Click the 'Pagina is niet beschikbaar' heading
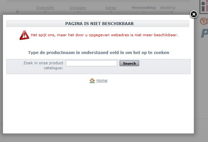 [x=99, y=24]
